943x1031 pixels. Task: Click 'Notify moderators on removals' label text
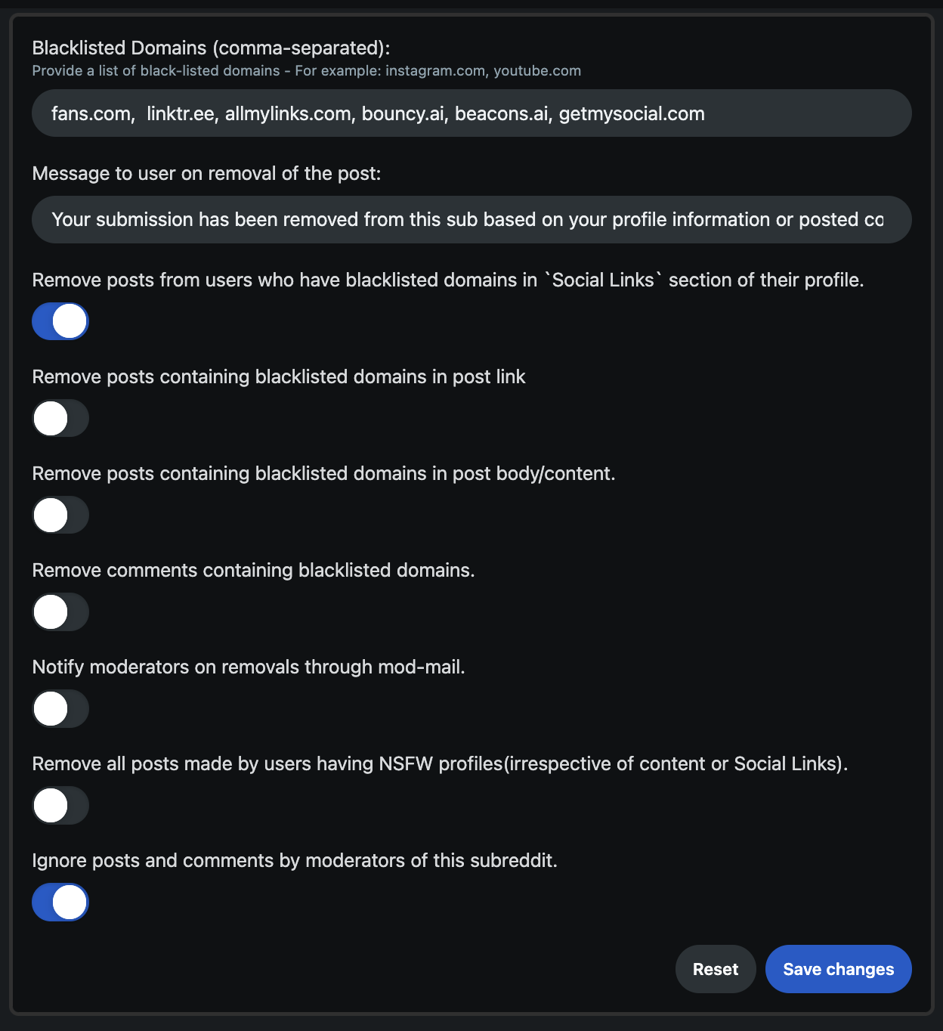click(x=249, y=667)
